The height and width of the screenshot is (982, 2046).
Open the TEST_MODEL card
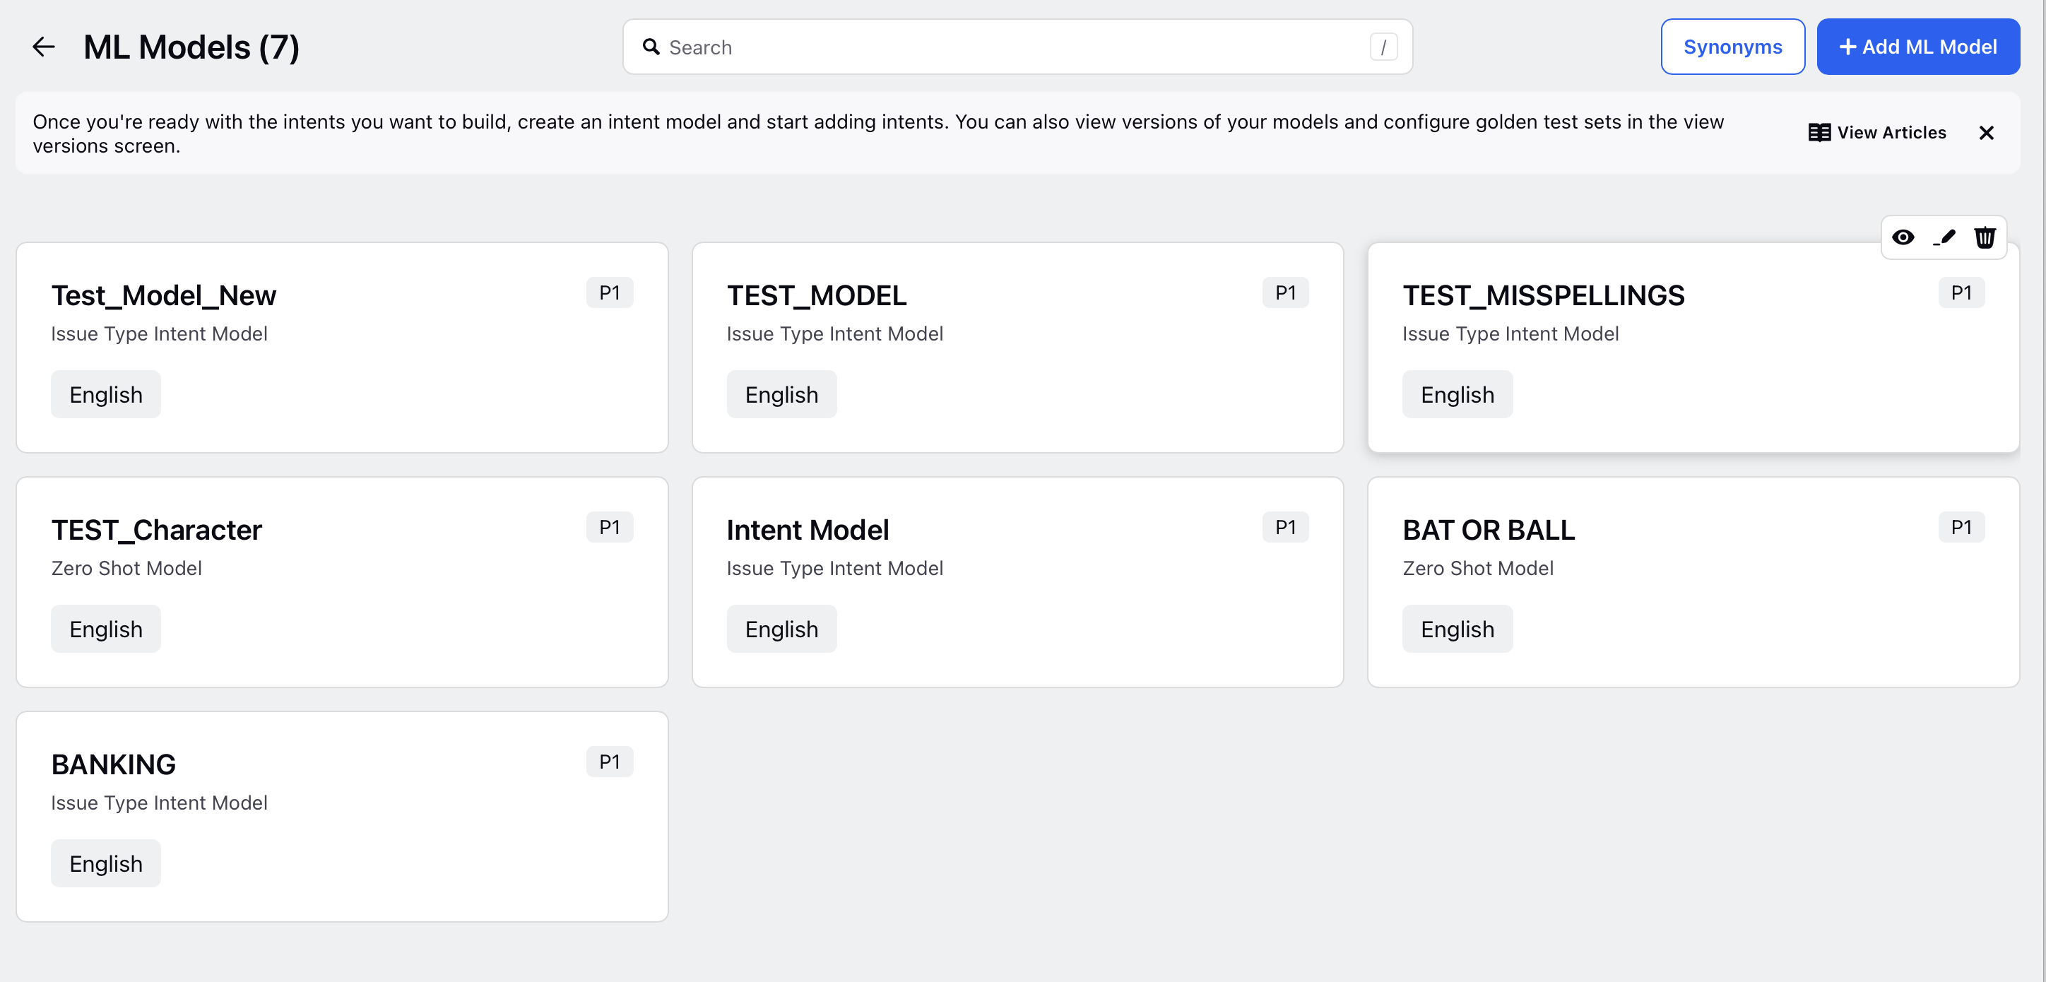click(1017, 347)
